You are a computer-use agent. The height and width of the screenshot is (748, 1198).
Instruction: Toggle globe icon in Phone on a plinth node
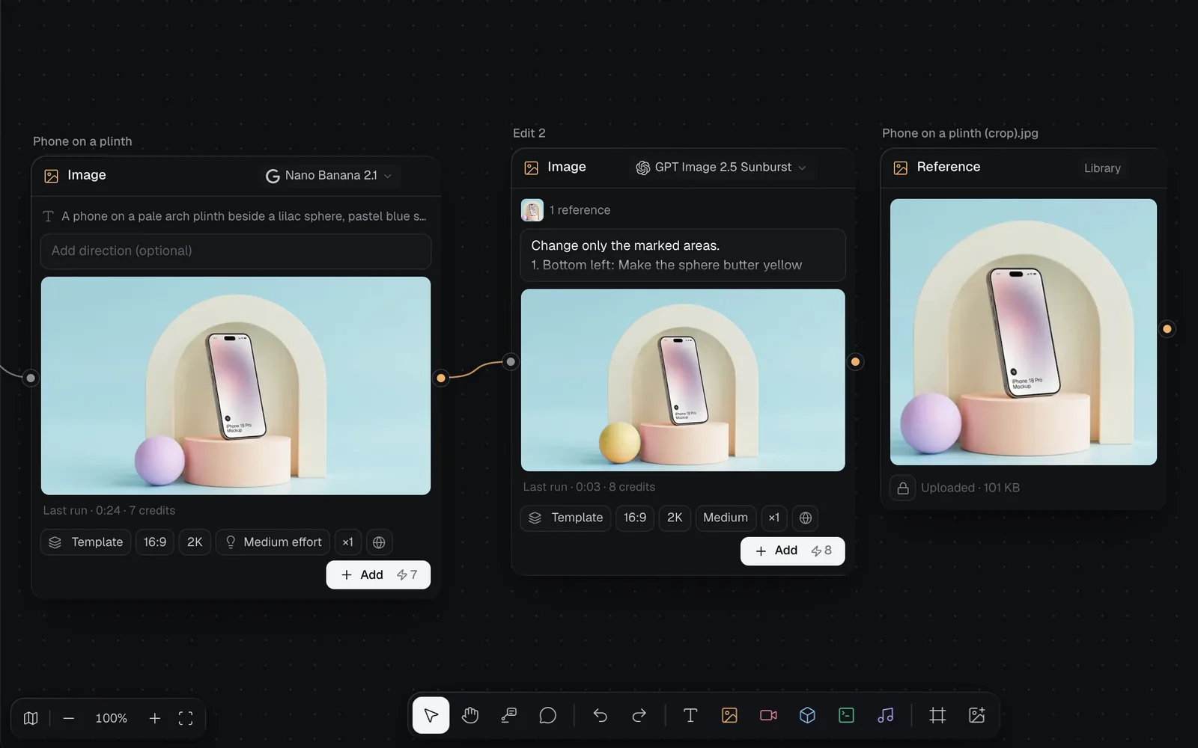pos(379,542)
